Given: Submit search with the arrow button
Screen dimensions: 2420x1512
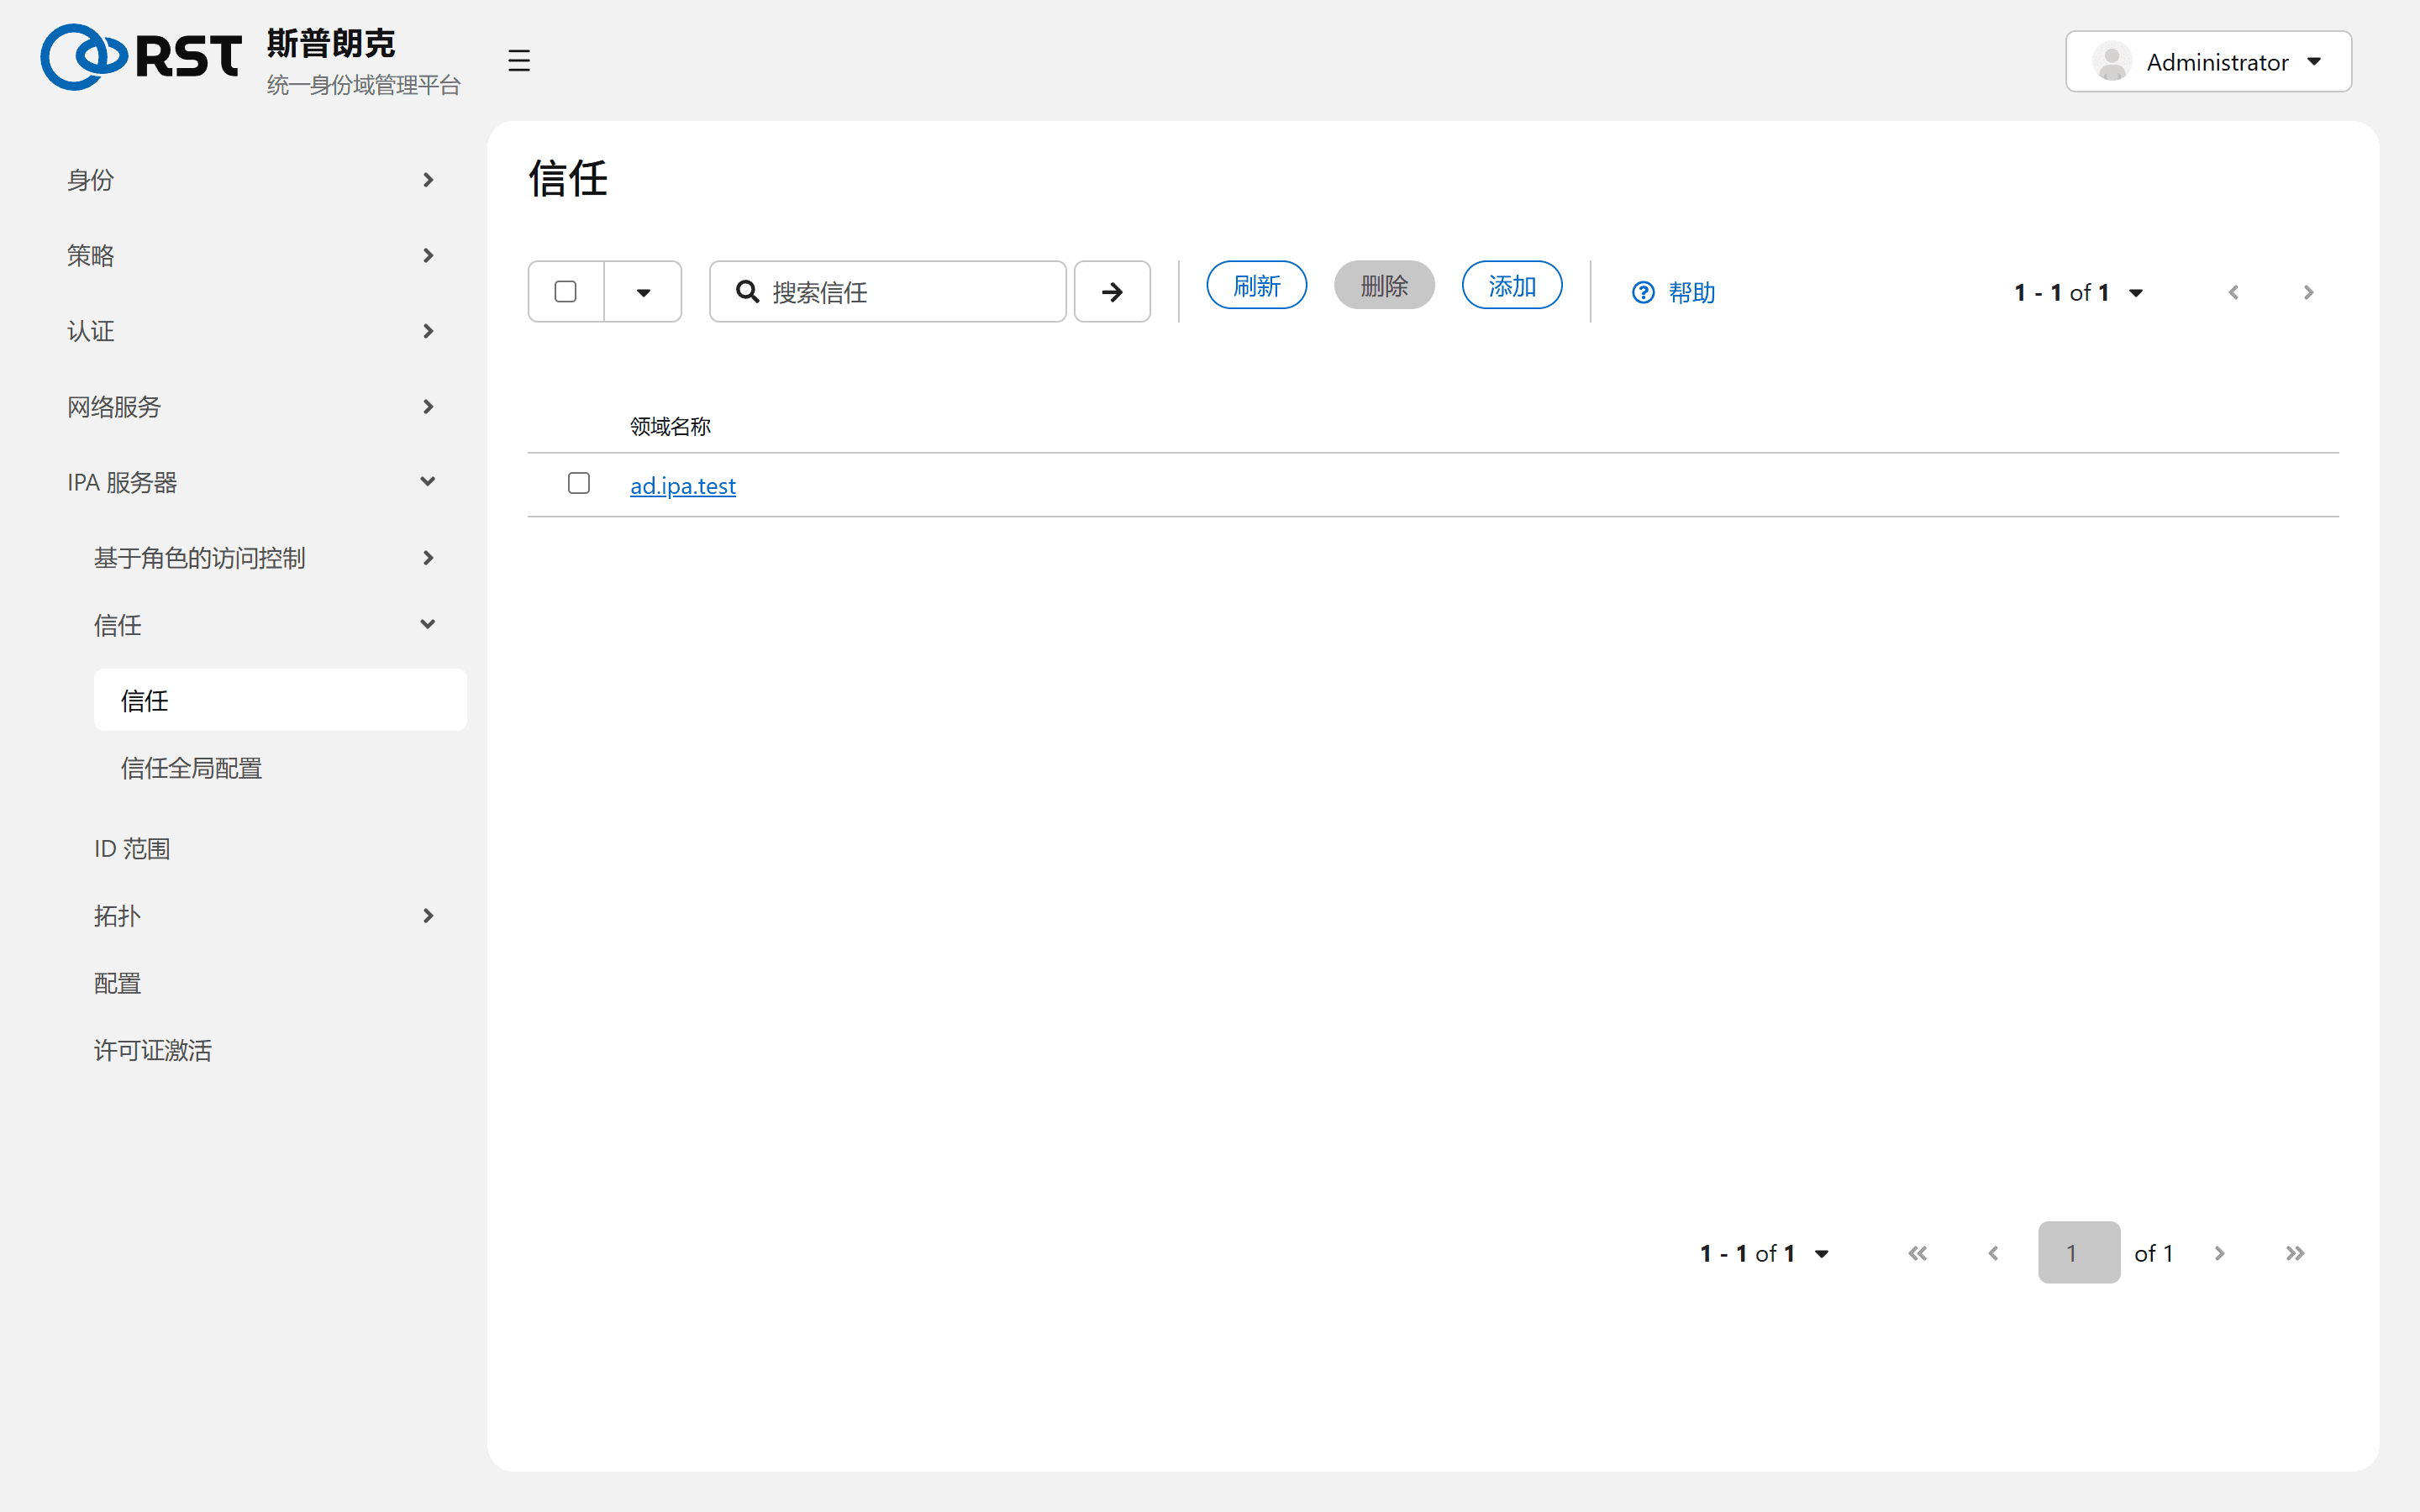Looking at the screenshot, I should 1112,292.
